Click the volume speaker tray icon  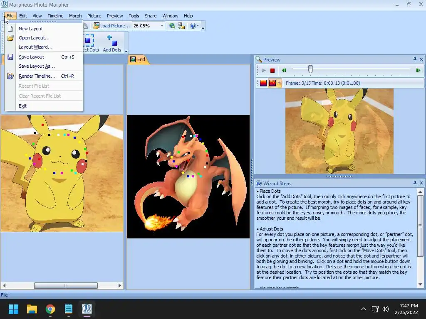pyautogui.click(x=385, y=309)
